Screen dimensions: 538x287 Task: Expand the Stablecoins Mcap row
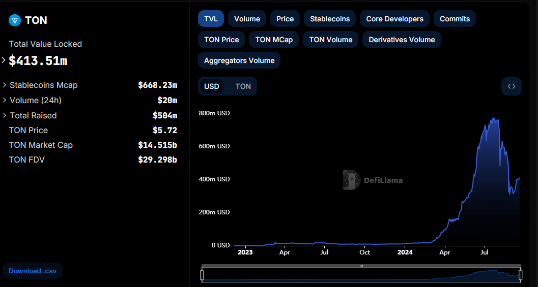point(5,85)
